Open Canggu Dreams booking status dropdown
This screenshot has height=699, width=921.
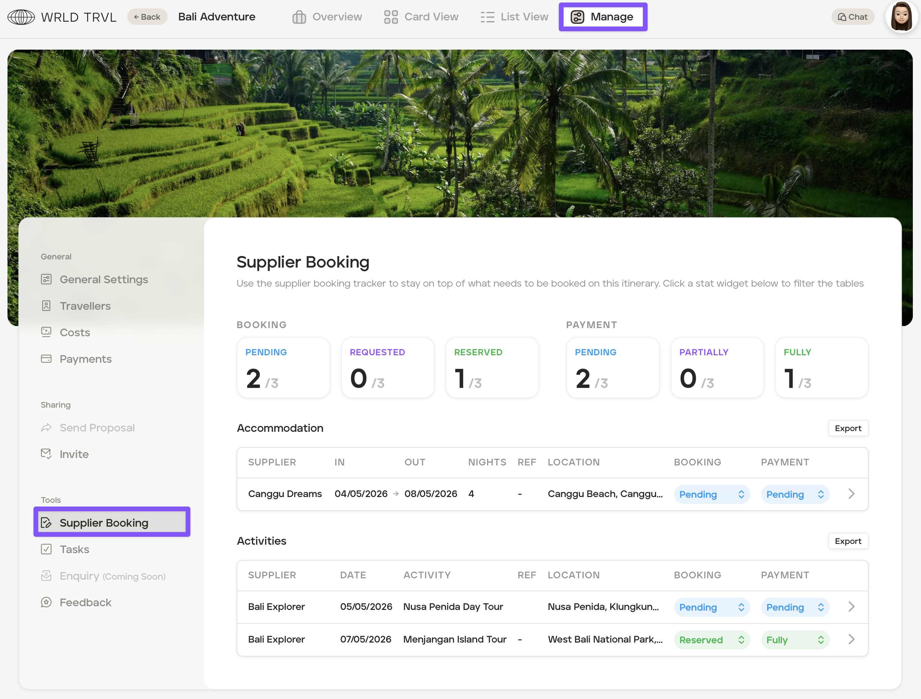711,494
